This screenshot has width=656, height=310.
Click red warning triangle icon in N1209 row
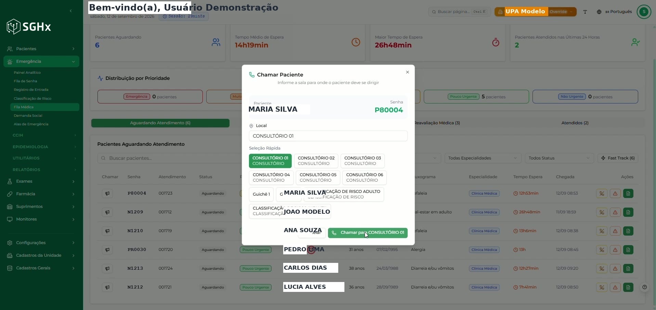[x=615, y=212]
